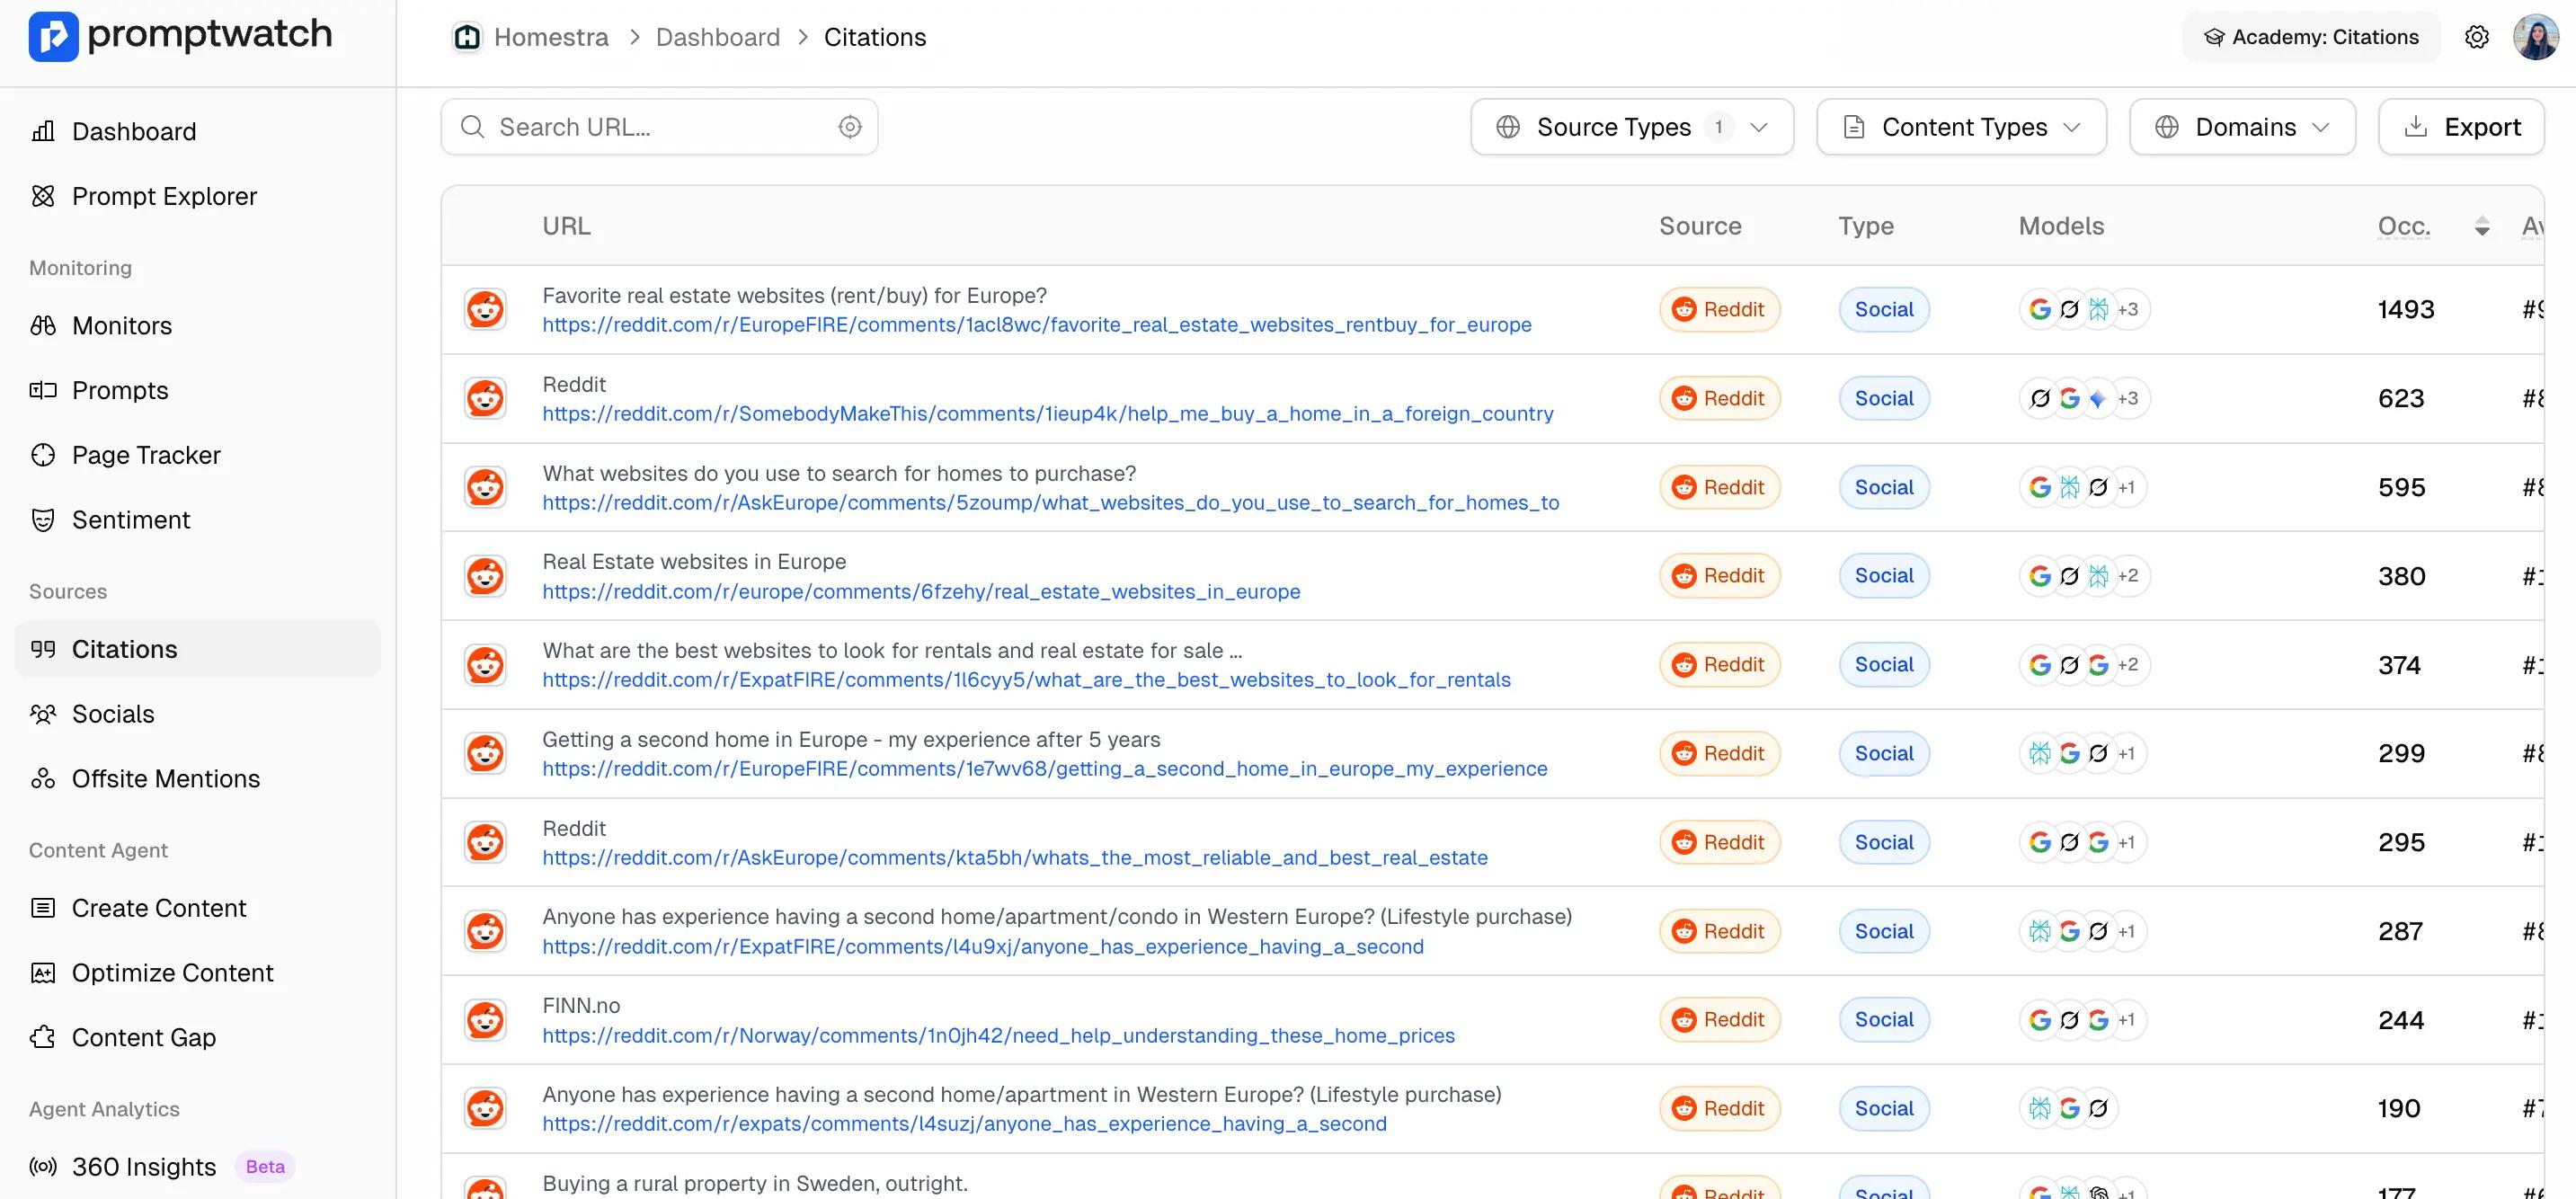Open the Norway need_help_understanding_these_home_prices link

point(998,1036)
